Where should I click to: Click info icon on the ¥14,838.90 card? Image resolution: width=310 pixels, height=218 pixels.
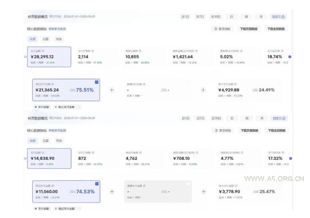point(43,153)
